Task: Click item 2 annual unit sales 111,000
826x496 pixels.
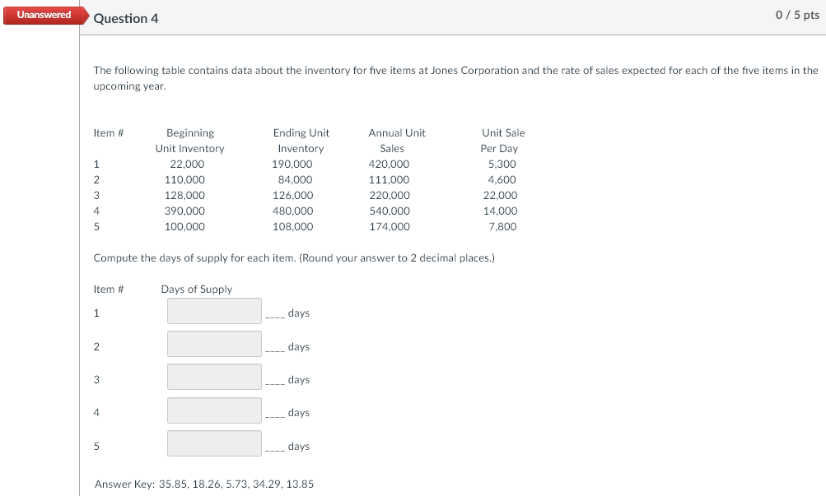Action: point(389,180)
